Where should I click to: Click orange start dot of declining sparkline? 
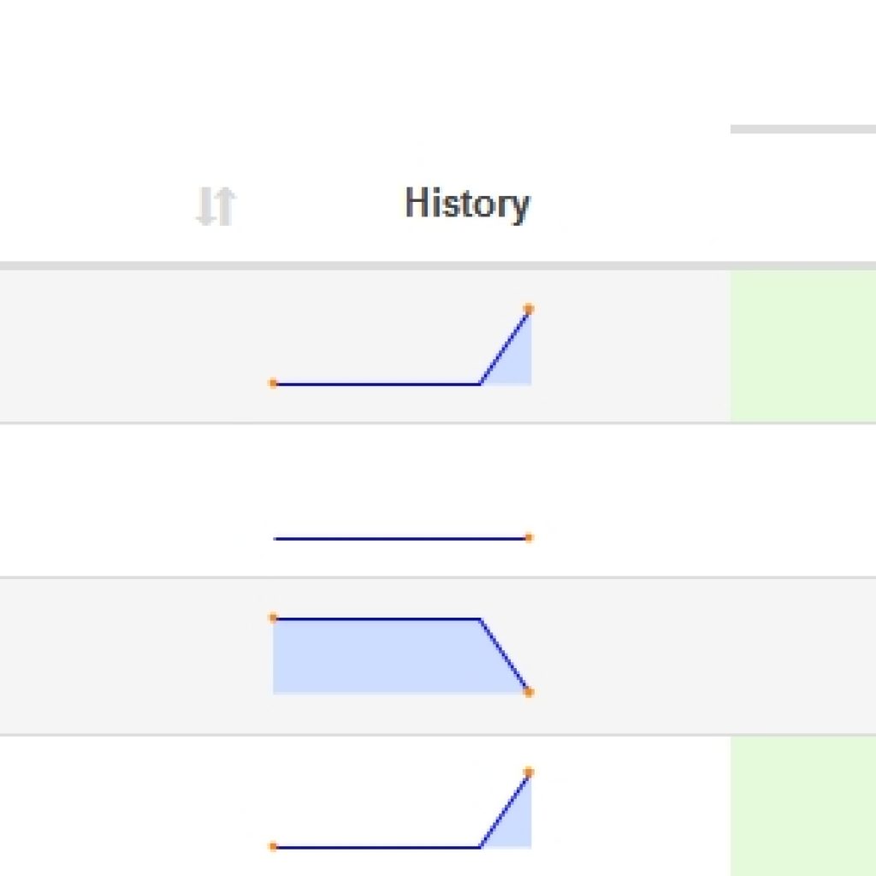click(273, 618)
